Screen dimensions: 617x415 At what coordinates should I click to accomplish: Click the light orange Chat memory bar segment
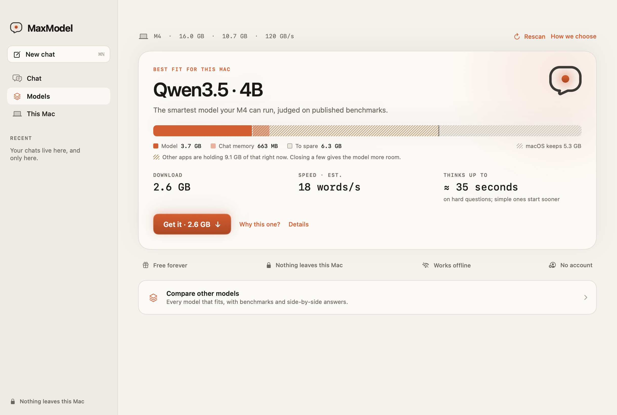(260, 131)
